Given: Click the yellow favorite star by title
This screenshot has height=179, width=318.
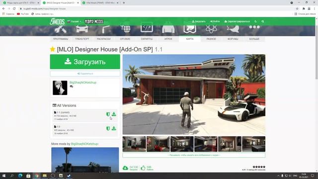Looking at the screenshot, I should (53, 49).
